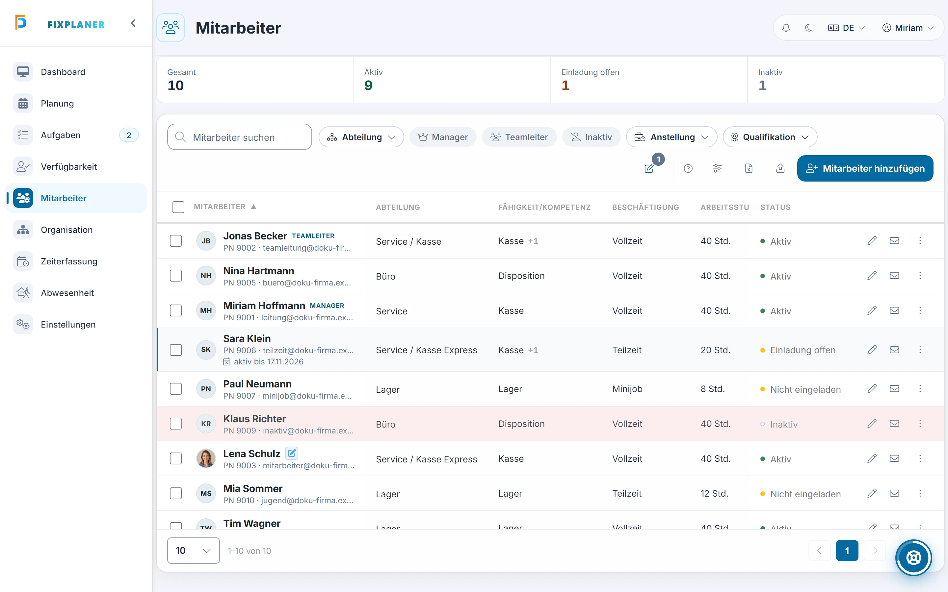Sort by Mitarbeiter column header
Screen dimensions: 948x592
[225, 207]
